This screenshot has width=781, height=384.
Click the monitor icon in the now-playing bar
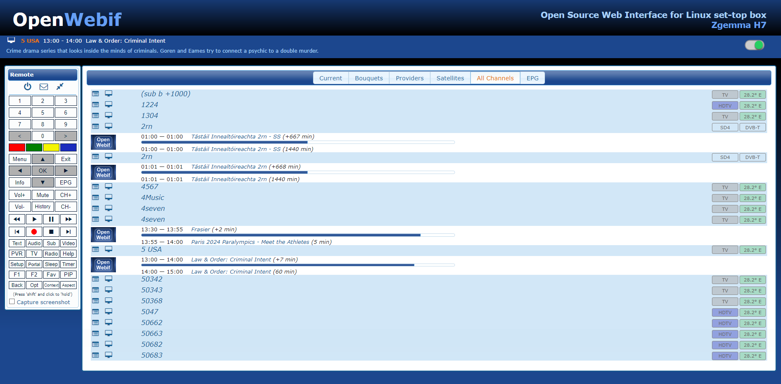[x=11, y=40]
